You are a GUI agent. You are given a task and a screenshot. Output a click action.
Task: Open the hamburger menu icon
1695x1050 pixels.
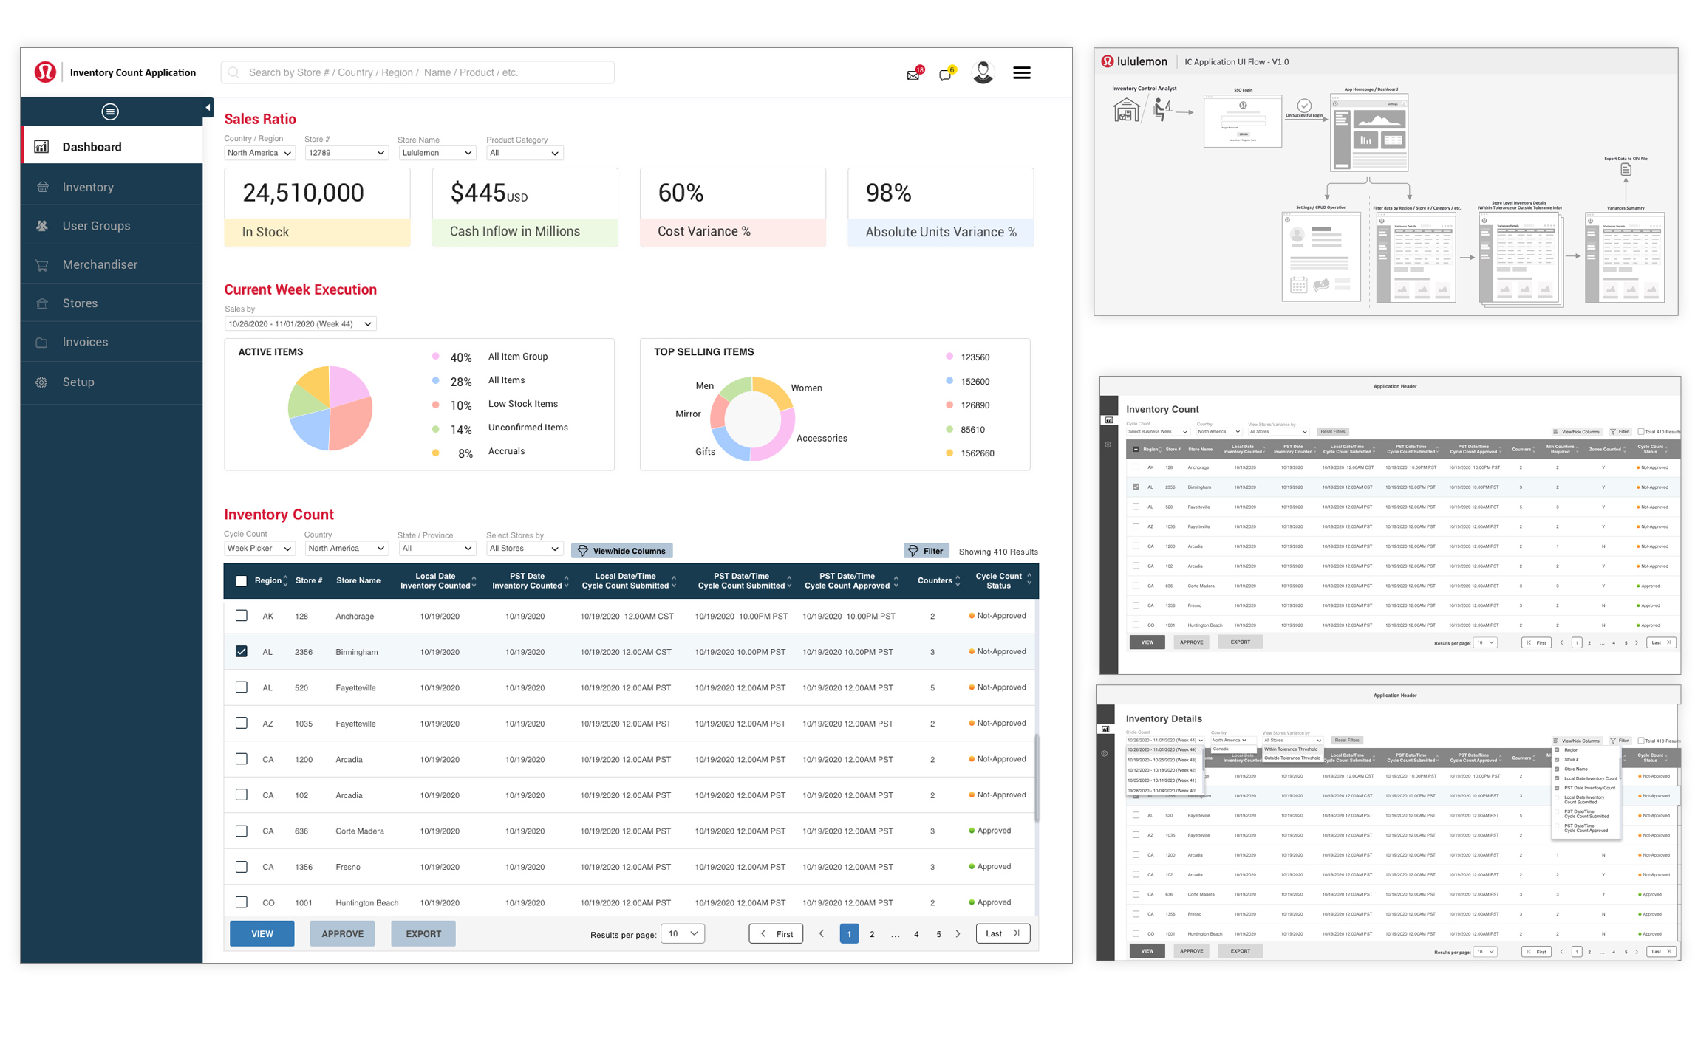(1021, 72)
